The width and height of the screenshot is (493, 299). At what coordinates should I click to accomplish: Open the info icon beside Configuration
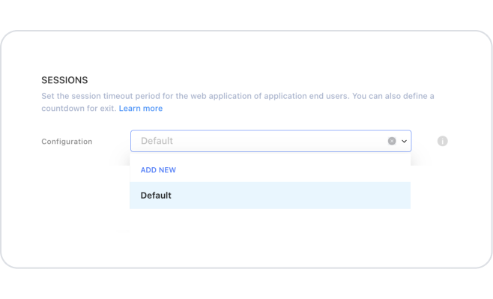pyautogui.click(x=442, y=141)
